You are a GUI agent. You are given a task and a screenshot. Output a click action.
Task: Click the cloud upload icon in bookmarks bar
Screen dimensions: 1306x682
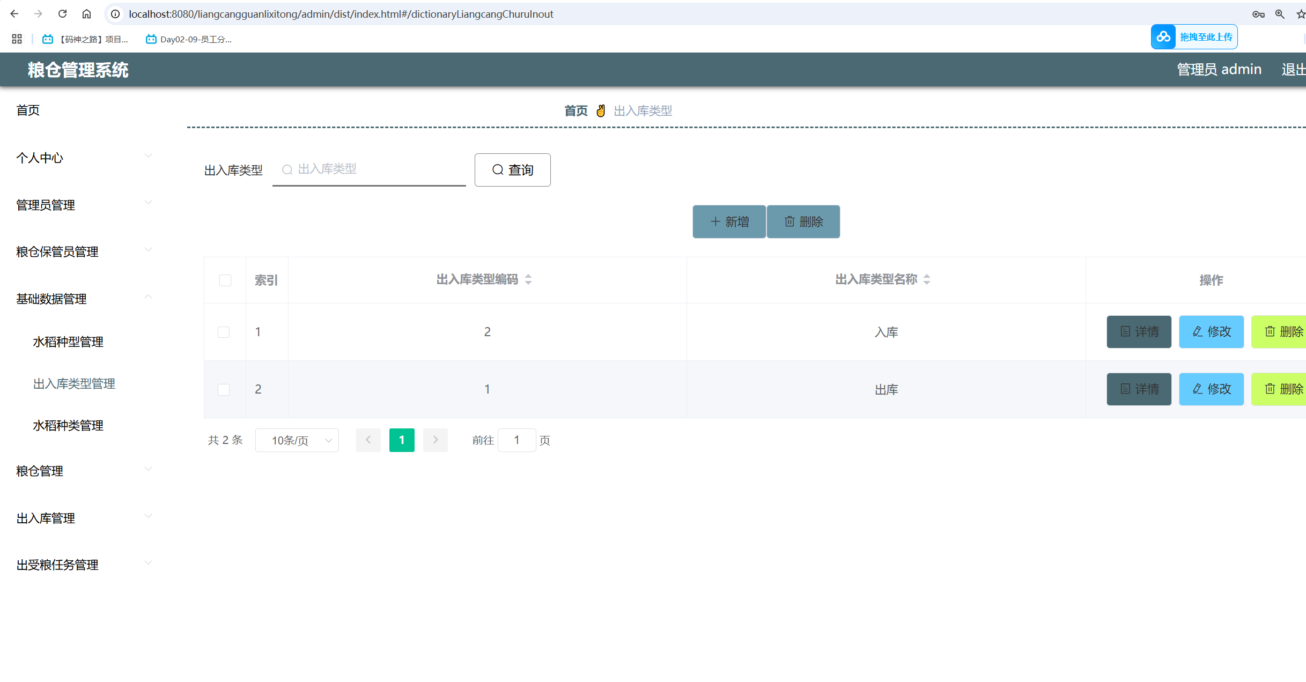tap(1163, 37)
